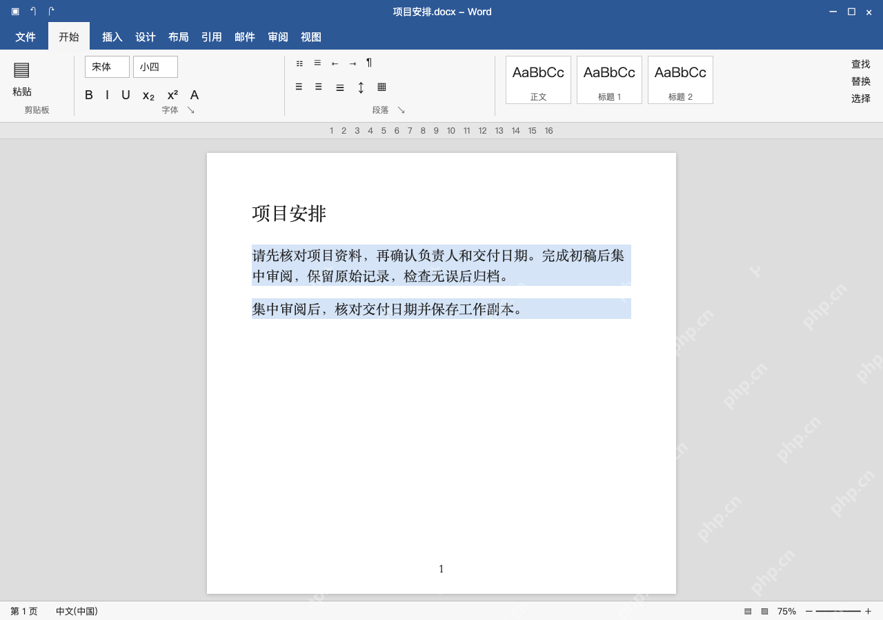This screenshot has width=883, height=620.
Task: Toggle underline formatting
Action: 126,95
